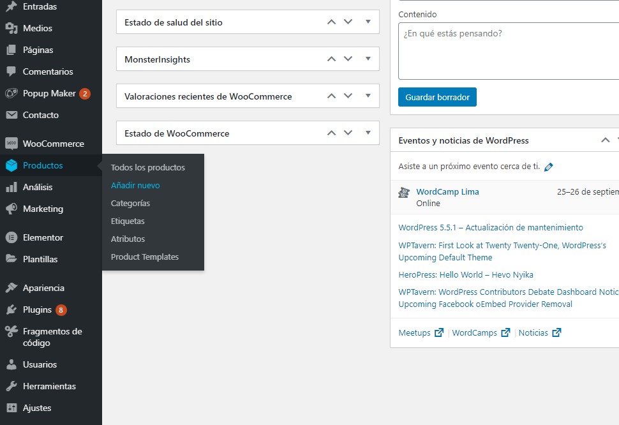Click the Apariencia paintbrush icon
The image size is (619, 425).
tap(11, 288)
